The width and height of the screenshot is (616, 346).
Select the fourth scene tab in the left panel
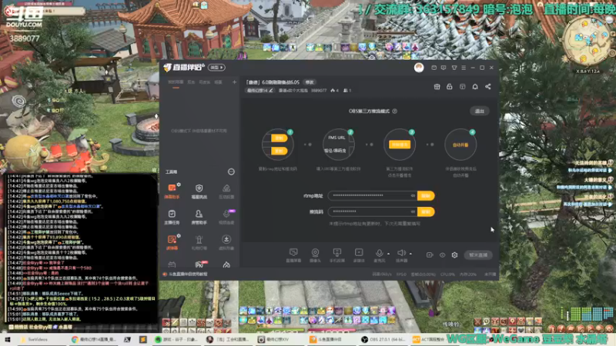pyautogui.click(x=218, y=82)
